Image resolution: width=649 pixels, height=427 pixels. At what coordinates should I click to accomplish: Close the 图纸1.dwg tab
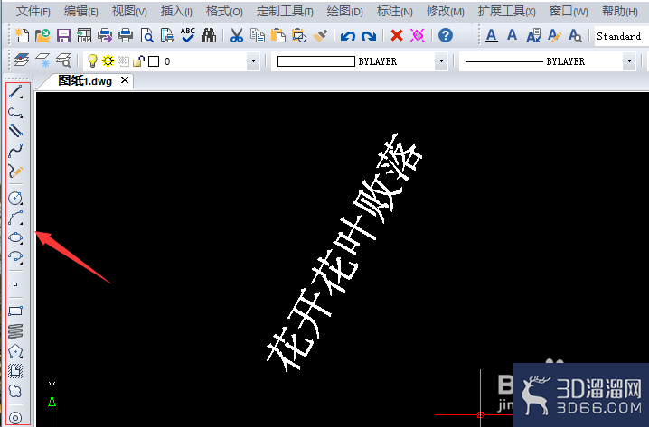click(125, 80)
